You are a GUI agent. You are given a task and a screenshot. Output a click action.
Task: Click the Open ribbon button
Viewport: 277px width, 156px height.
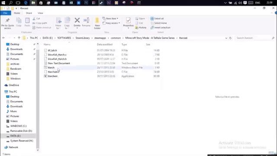click(x=140, y=18)
